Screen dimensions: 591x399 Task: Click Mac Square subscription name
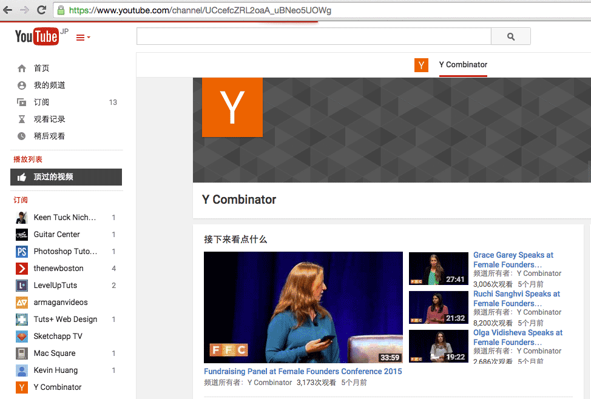[x=55, y=354]
